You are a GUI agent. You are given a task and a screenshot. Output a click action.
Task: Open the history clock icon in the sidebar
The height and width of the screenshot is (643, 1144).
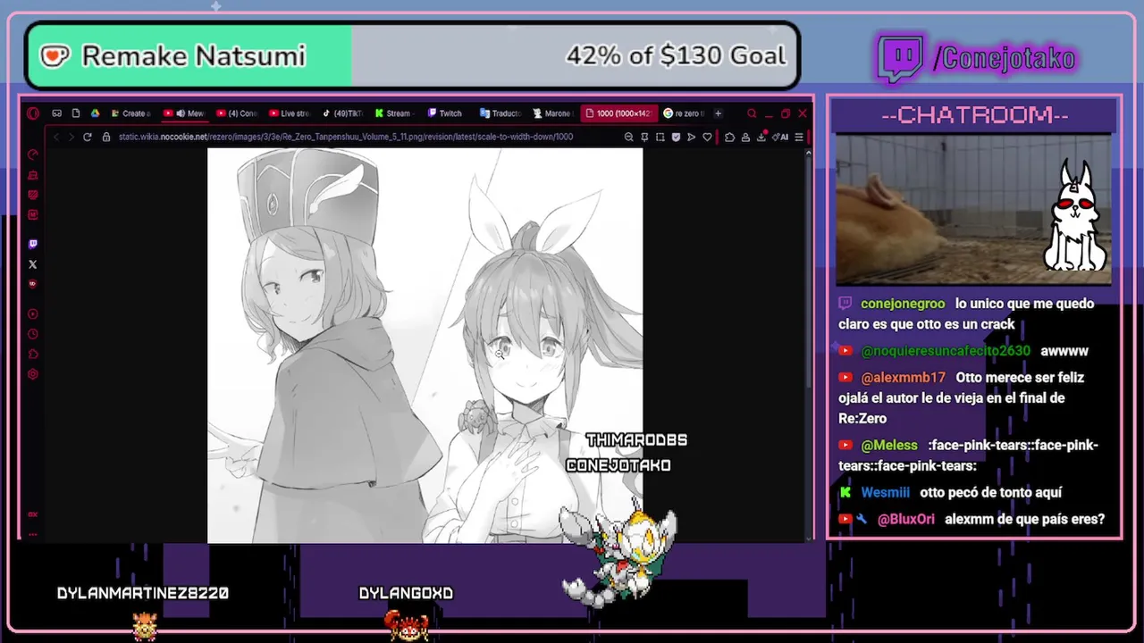pos(33,334)
